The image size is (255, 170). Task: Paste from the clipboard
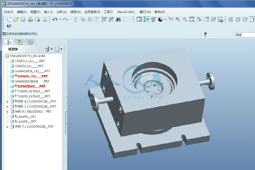(90, 19)
